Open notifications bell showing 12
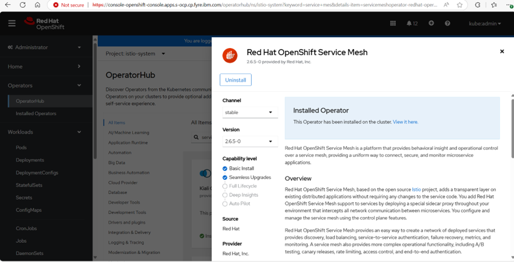The width and height of the screenshot is (514, 262). tap(412, 24)
